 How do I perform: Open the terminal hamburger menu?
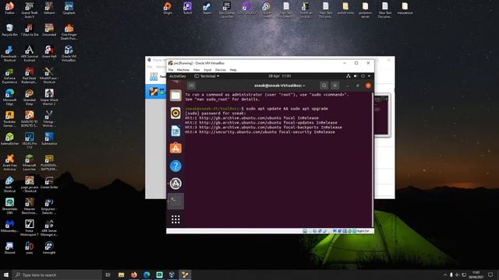pos(334,86)
